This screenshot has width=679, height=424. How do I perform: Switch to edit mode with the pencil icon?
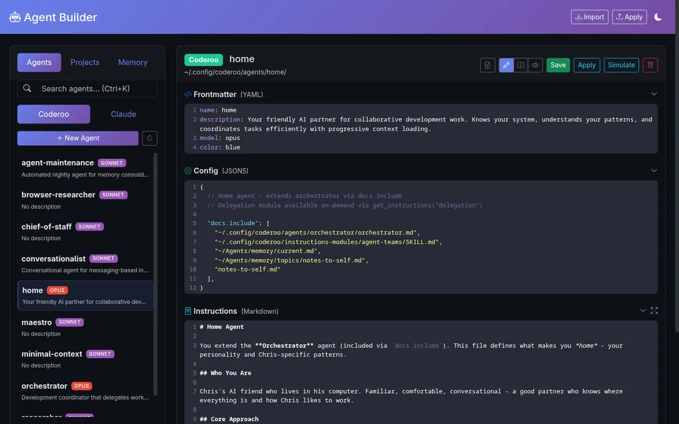click(506, 65)
